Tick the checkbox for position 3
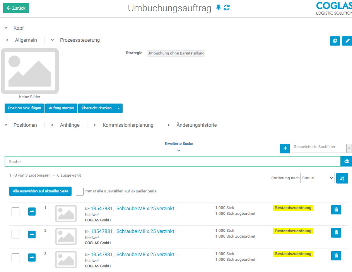352x272 pixels. click(15, 257)
